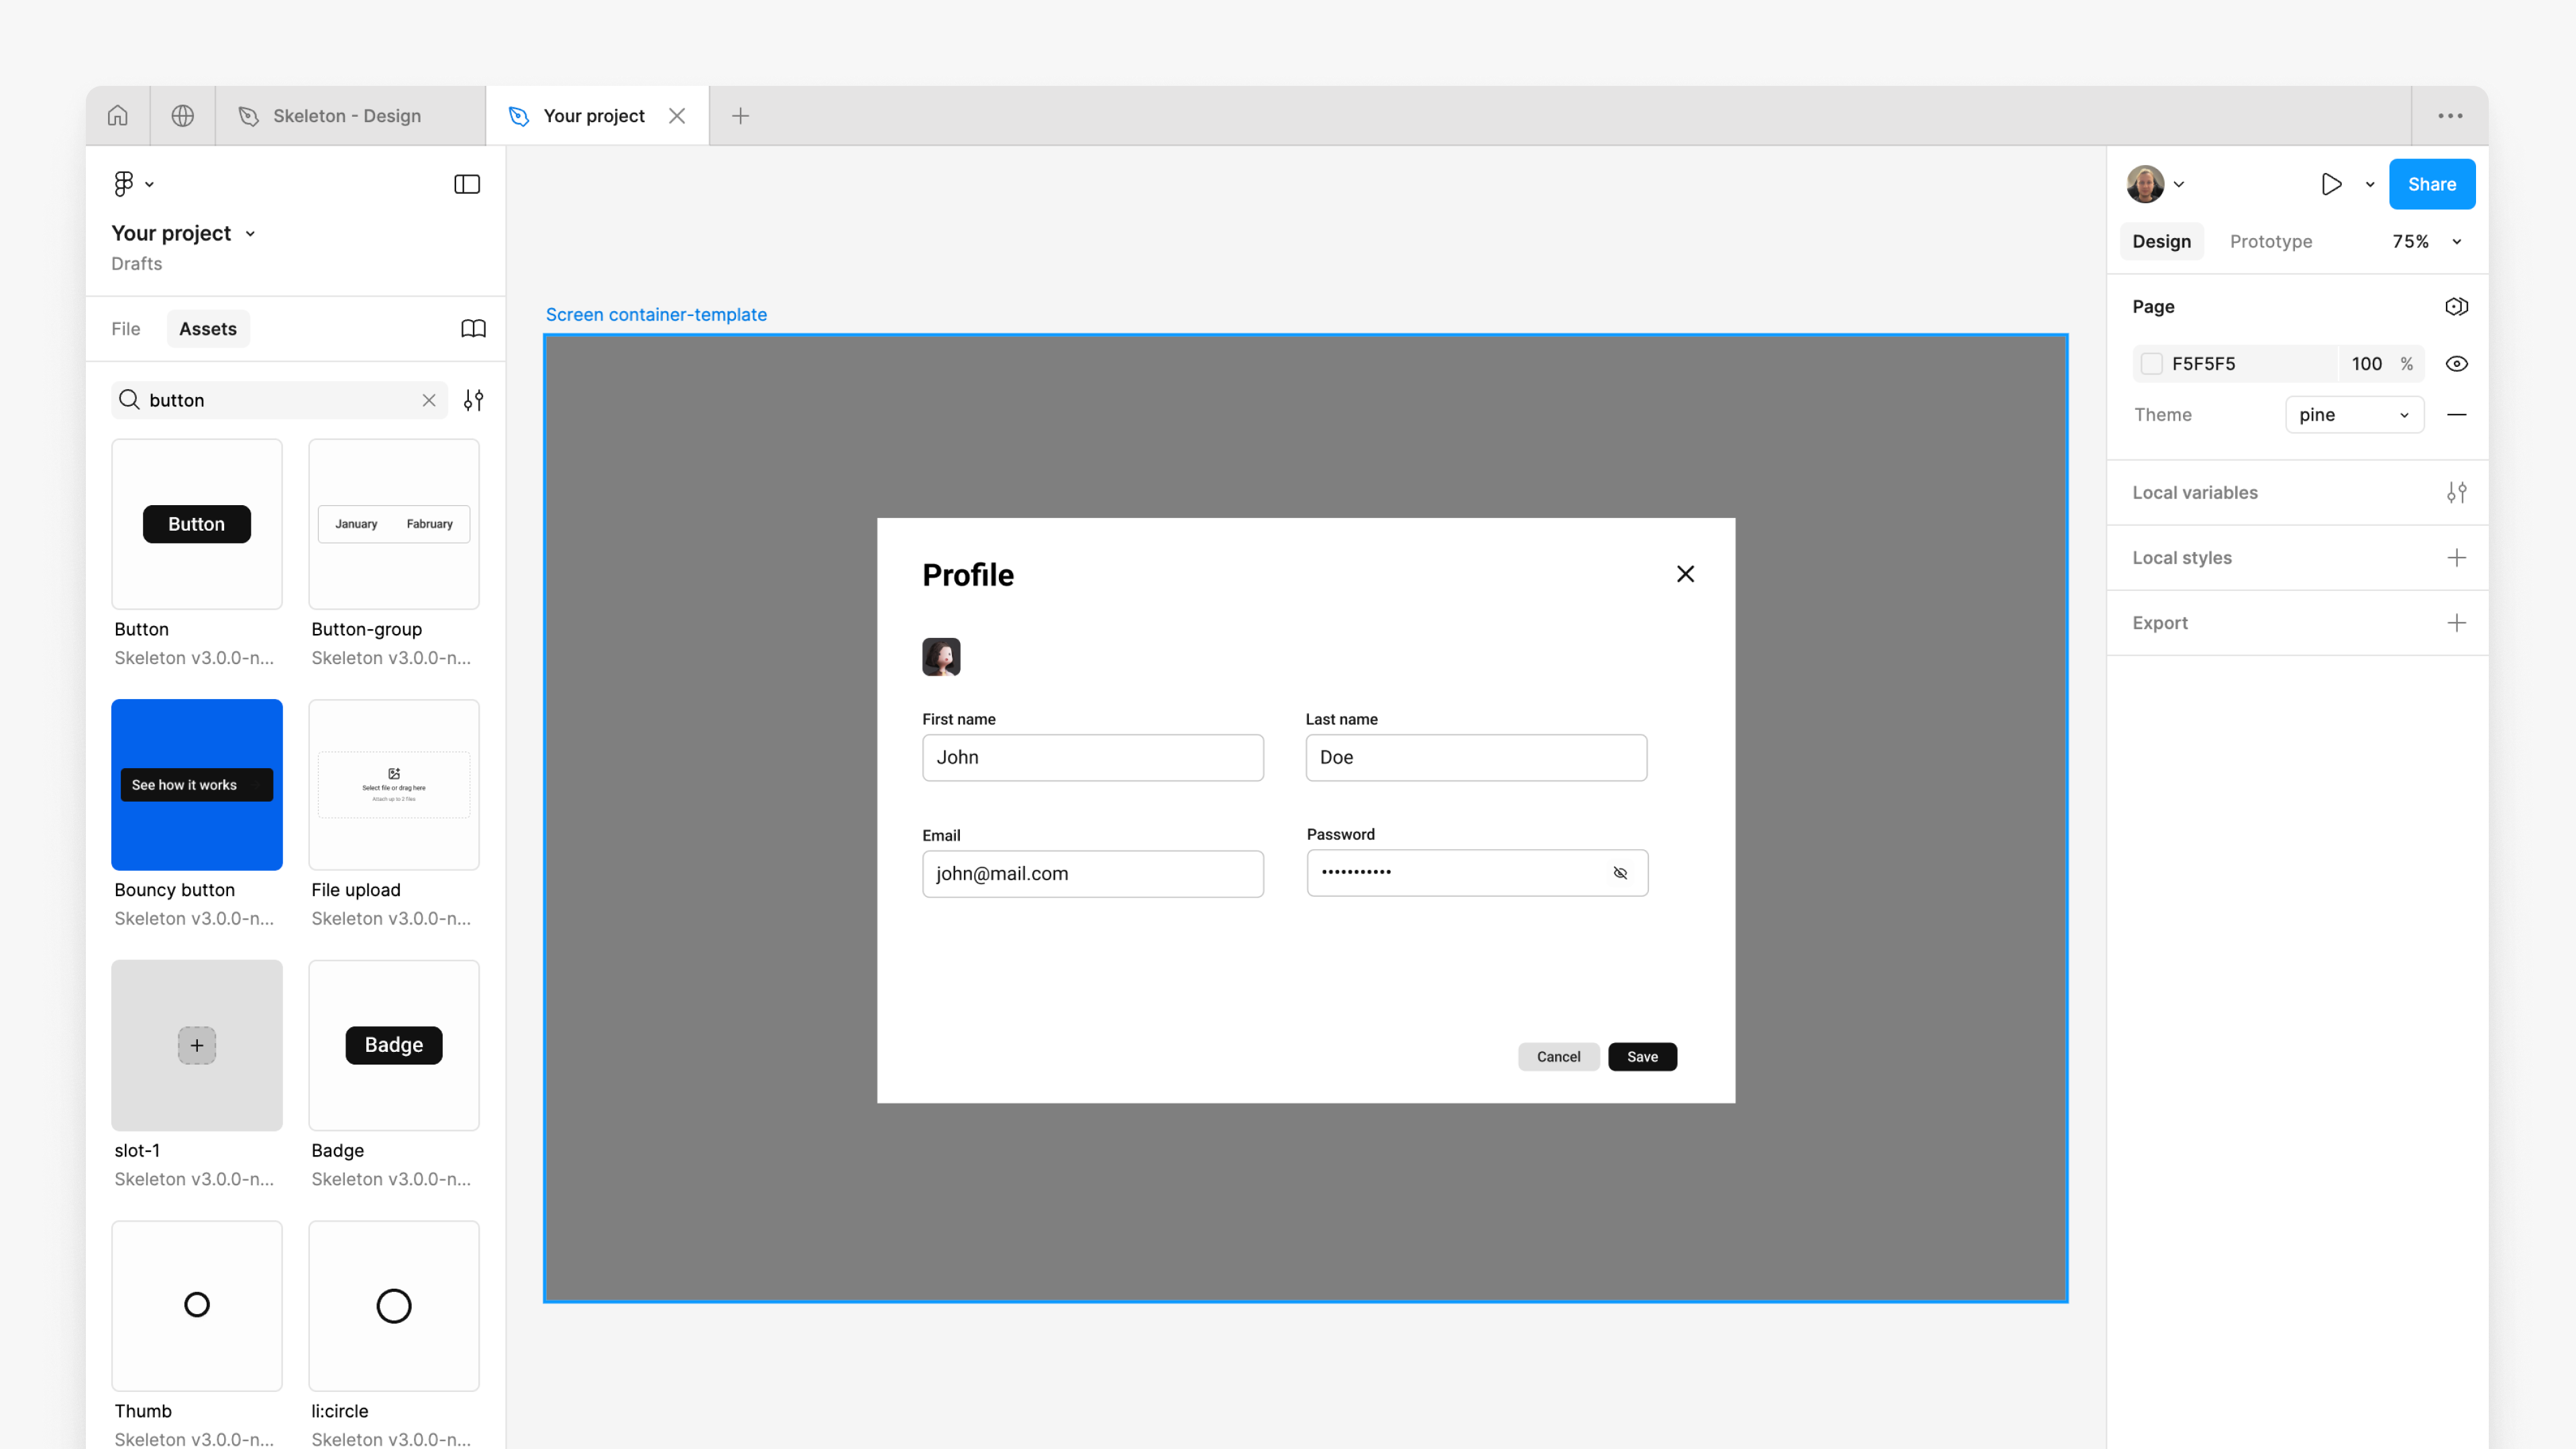2576x1449 pixels.
Task: Switch to the Prototype tab
Action: pos(2270,242)
